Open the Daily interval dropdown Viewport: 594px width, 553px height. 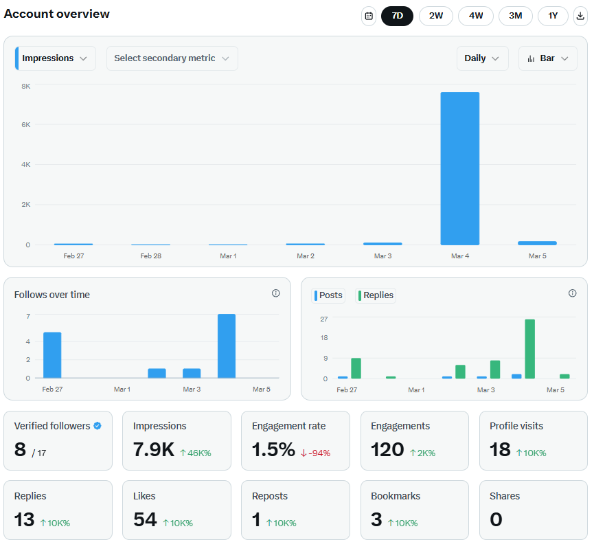(x=482, y=58)
